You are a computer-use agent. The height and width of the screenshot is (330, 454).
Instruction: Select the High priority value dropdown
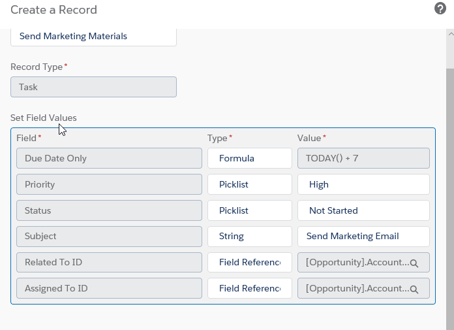point(363,184)
